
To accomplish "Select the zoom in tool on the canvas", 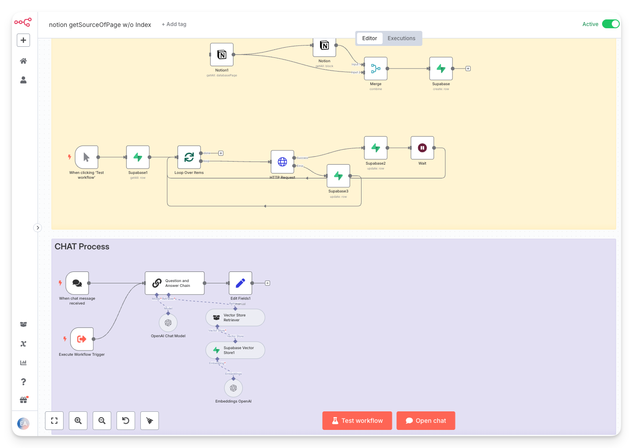I will pos(78,421).
